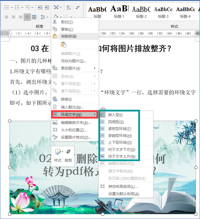Screen dimensions: 200x219
Task: Apply the 标题 1 style
Action: (x=119, y=12)
